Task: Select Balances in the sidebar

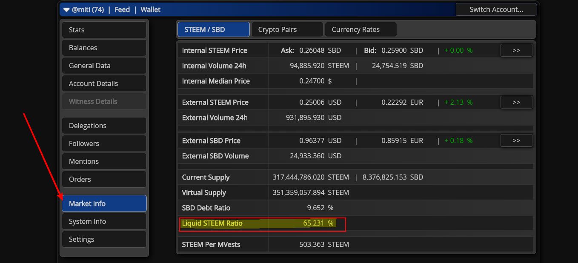Action: tap(104, 48)
